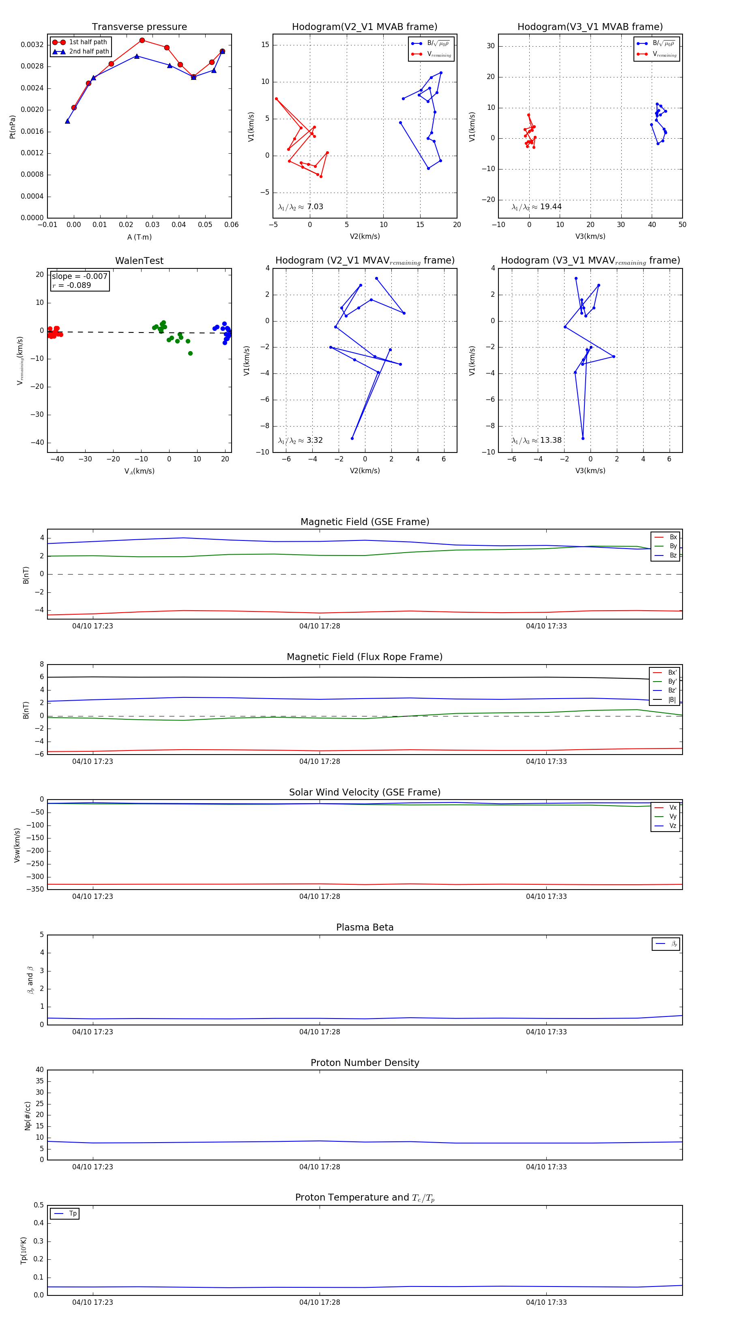
Task: Click the 'Magnetic Field (Flux Rope Frame)' title
Action: point(365,657)
